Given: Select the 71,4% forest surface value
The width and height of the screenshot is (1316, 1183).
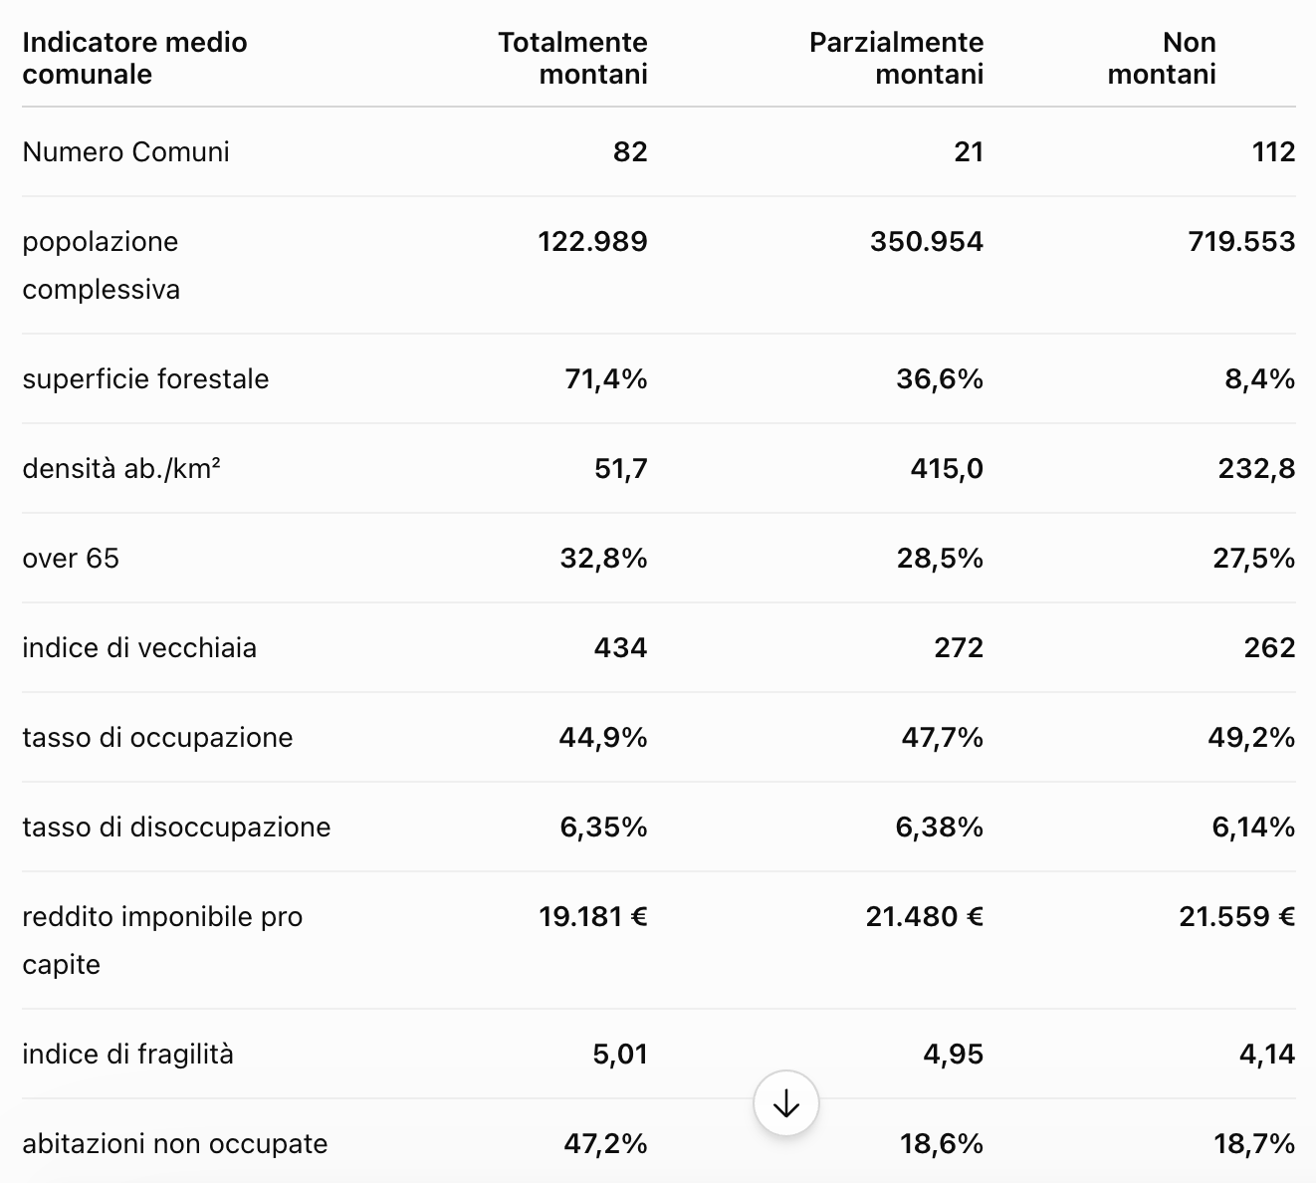Looking at the screenshot, I should [606, 378].
